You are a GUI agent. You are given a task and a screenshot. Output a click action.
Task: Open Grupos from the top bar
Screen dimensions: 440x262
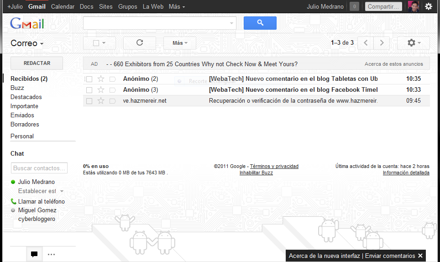pos(128,6)
